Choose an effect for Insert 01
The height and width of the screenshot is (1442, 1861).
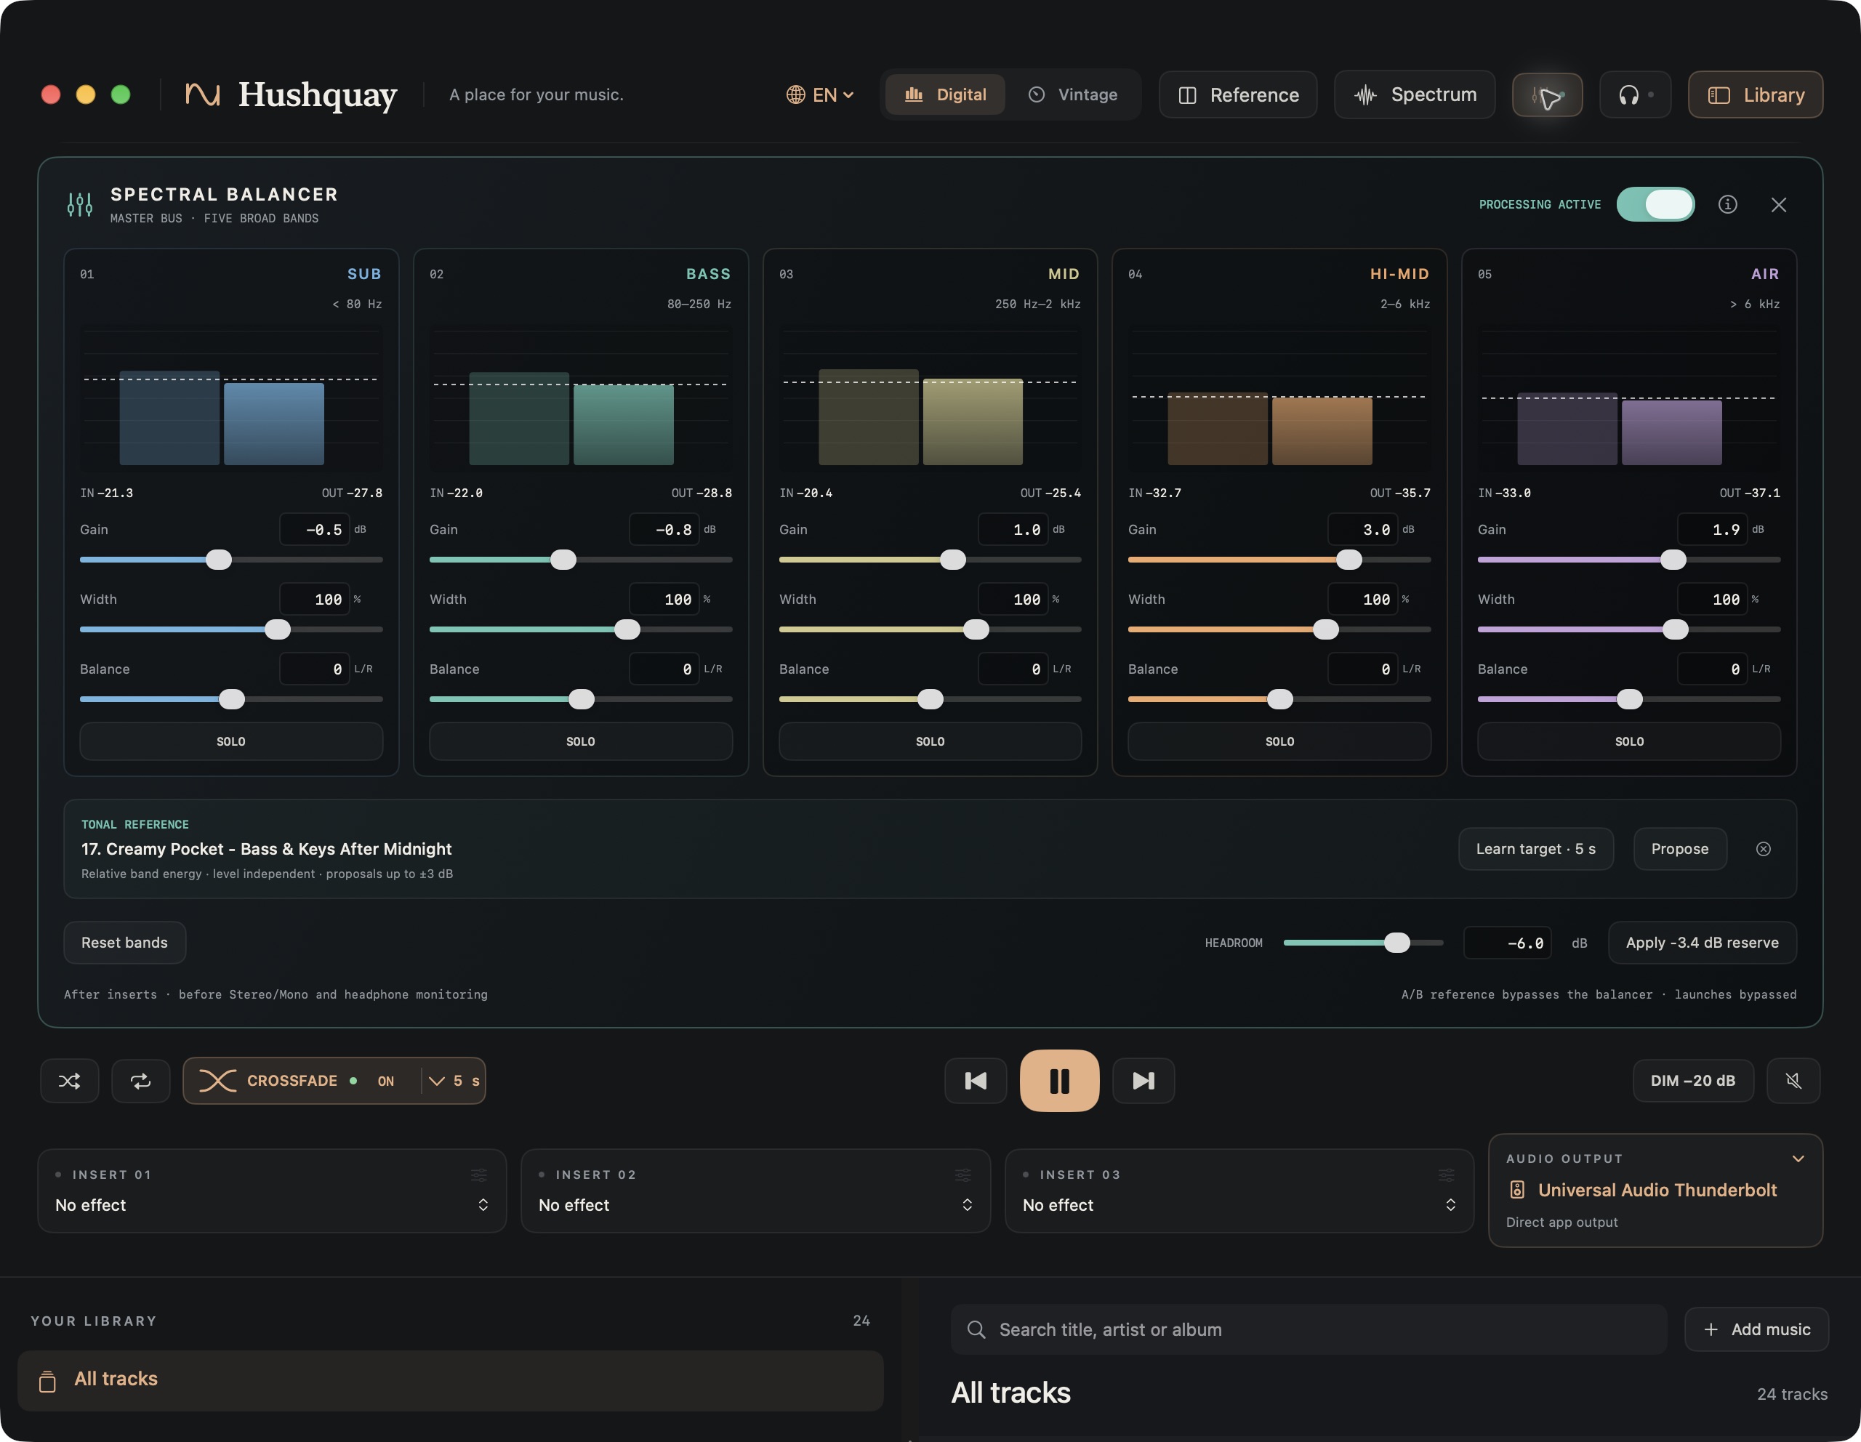coord(272,1205)
